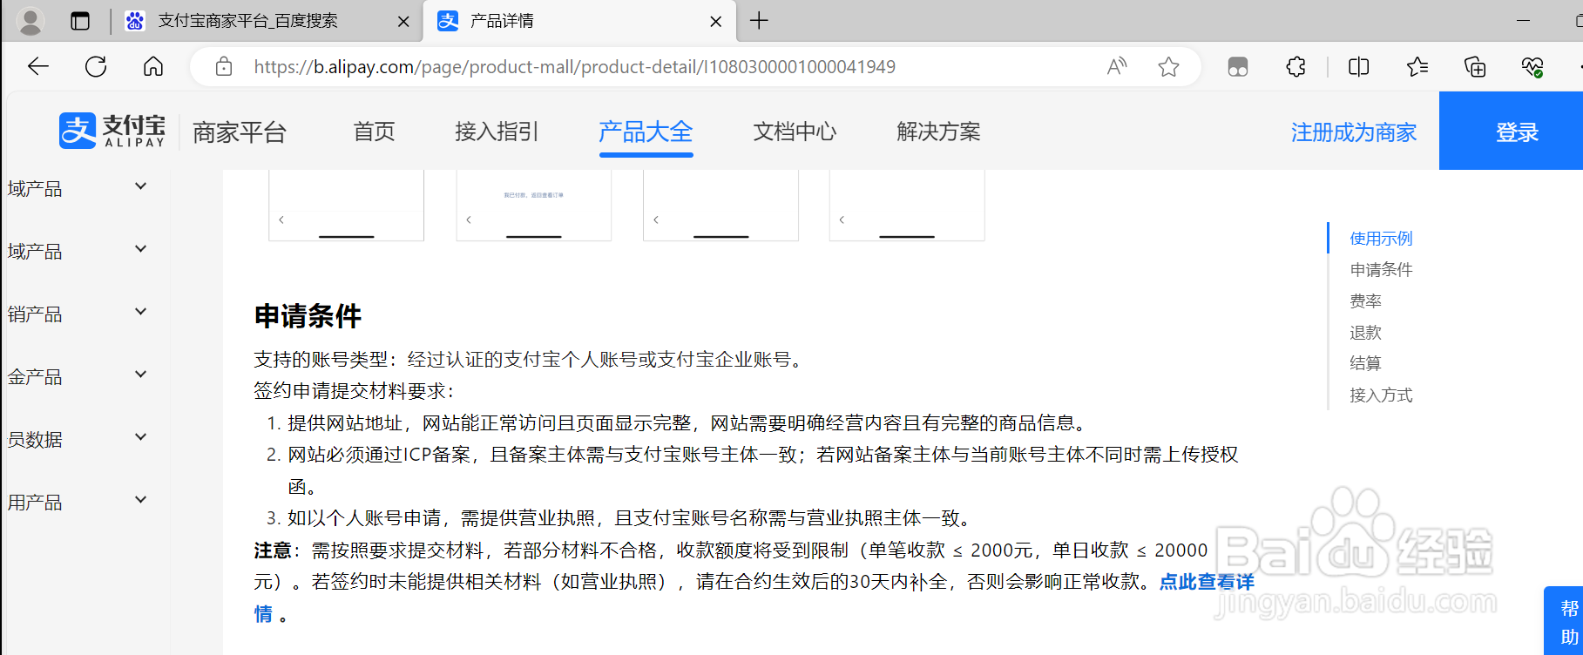Image resolution: width=1583 pixels, height=655 pixels.
Task: Open 首页 in the navigation
Action: [375, 132]
